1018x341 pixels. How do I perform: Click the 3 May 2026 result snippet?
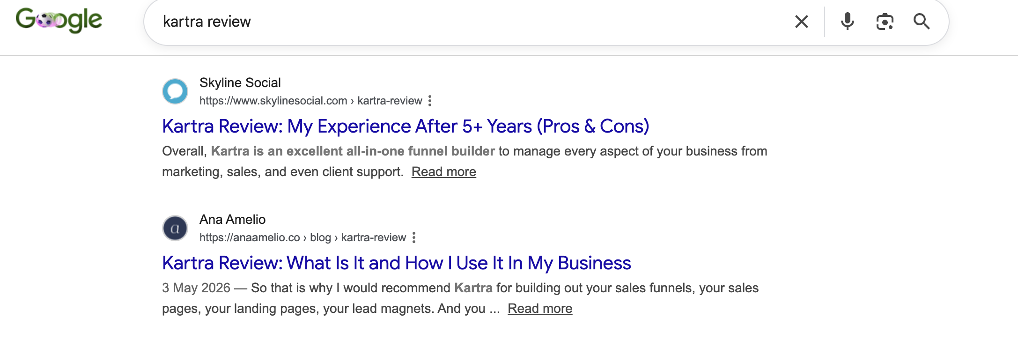(x=460, y=298)
